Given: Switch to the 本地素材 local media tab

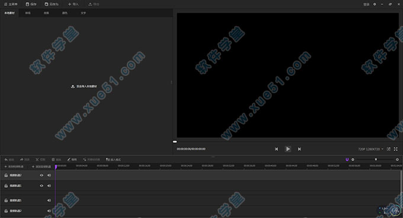Looking at the screenshot, I should (9, 13).
